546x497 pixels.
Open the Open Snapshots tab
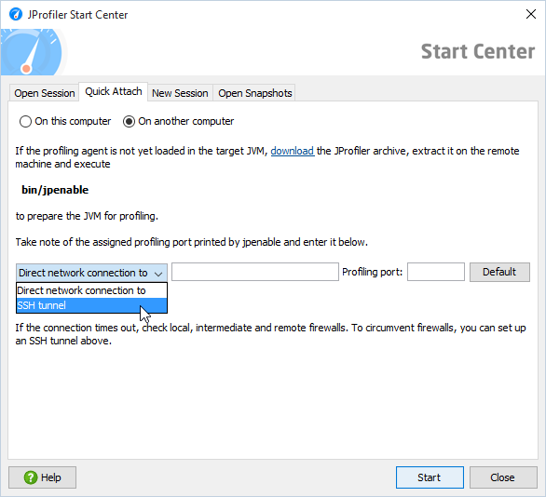(x=255, y=93)
